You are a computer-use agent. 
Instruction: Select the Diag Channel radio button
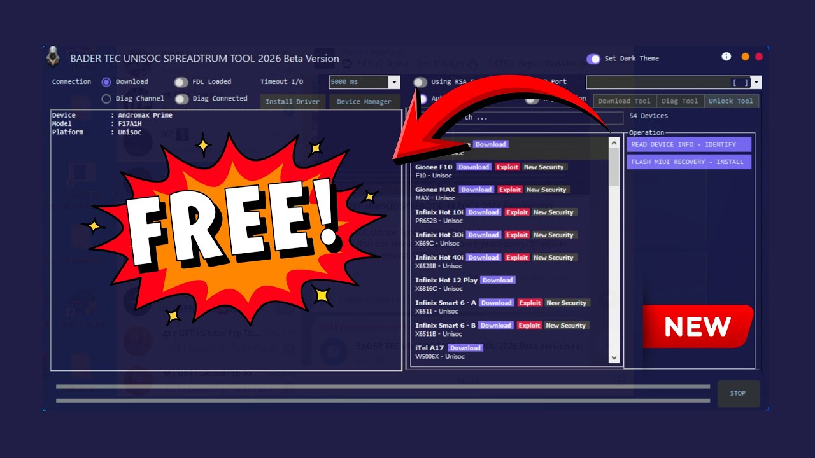106,99
